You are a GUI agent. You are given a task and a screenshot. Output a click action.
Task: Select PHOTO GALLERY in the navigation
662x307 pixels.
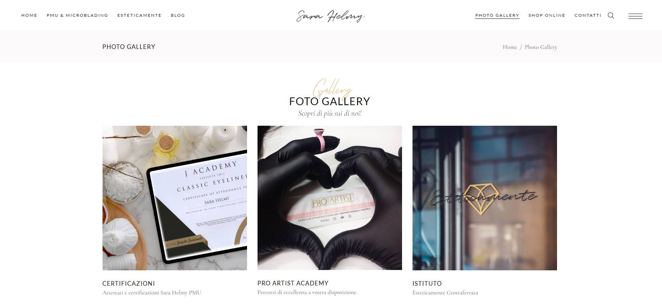497,15
